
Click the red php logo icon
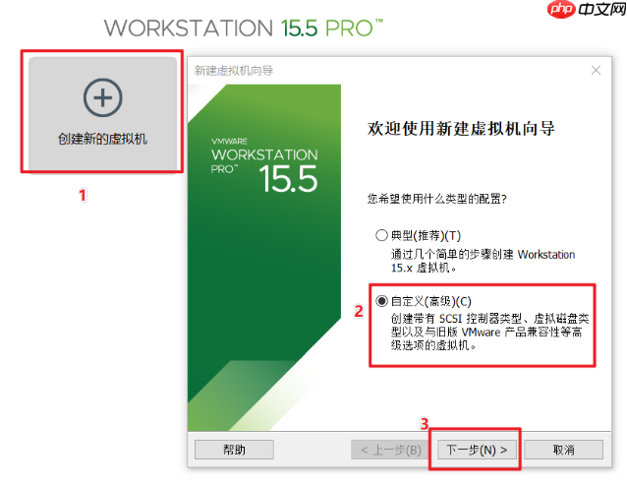pos(561,9)
